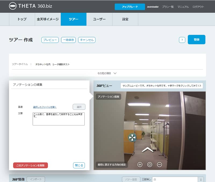Open the 選択したファイルを開く link
Screen dimensions: 215x182
(x=45, y=107)
